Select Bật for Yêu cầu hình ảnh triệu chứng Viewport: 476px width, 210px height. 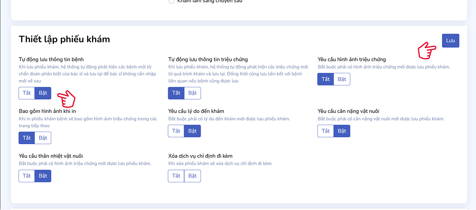coord(342,79)
